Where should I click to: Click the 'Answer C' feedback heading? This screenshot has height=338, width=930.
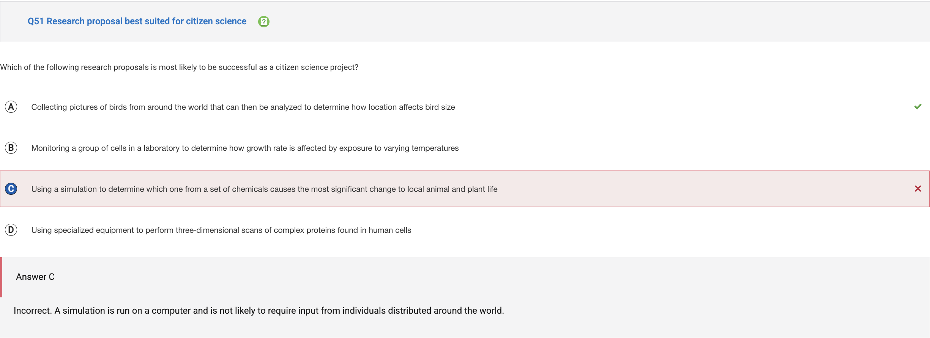[x=35, y=277]
